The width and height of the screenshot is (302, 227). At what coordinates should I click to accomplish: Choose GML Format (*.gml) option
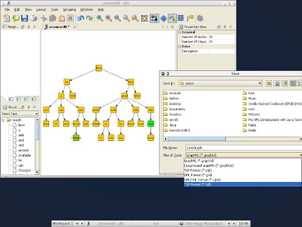[243, 175]
